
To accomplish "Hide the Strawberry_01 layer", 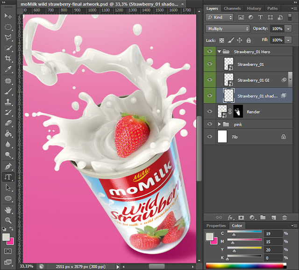I will (x=210, y=64).
